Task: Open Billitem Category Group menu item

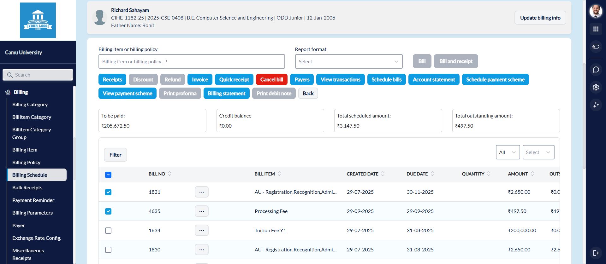Action: coord(32,134)
